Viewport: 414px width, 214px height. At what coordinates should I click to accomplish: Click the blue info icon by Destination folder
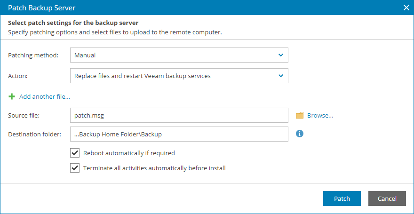tap(299, 134)
